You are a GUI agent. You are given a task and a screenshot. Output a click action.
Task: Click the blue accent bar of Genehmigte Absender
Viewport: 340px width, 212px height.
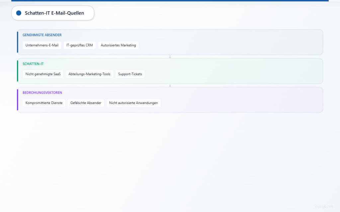18,42
